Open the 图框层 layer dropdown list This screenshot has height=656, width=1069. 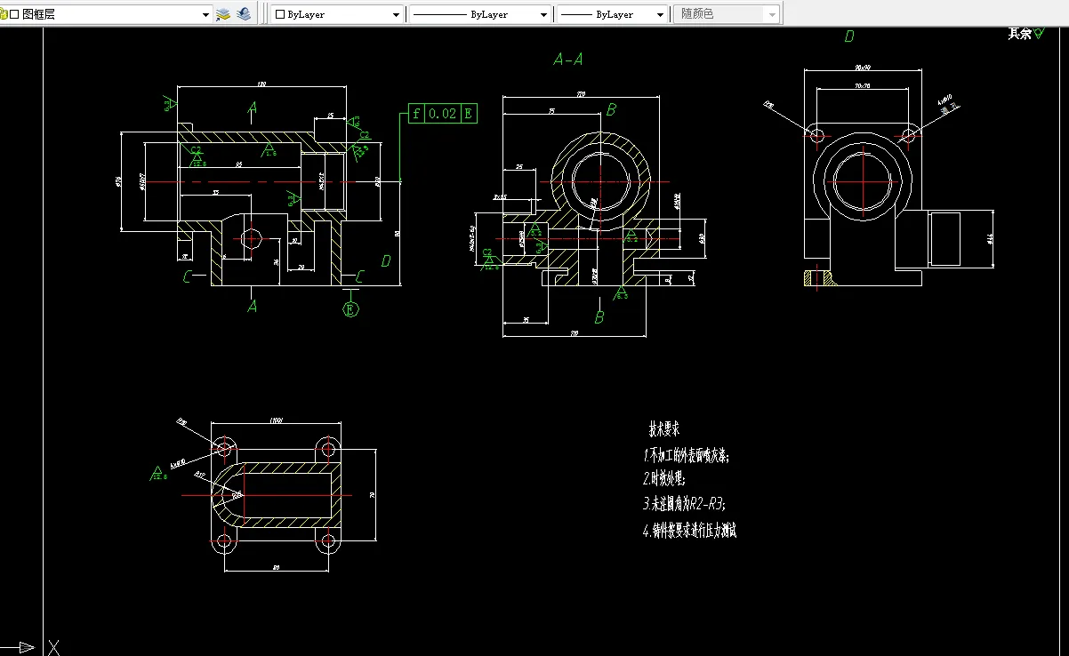pos(206,14)
